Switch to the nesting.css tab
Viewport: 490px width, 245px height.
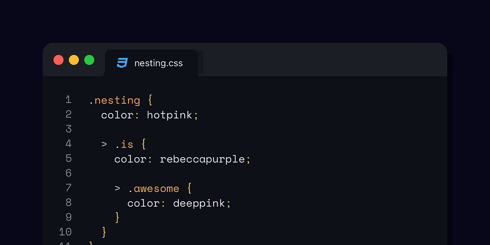[x=158, y=63]
